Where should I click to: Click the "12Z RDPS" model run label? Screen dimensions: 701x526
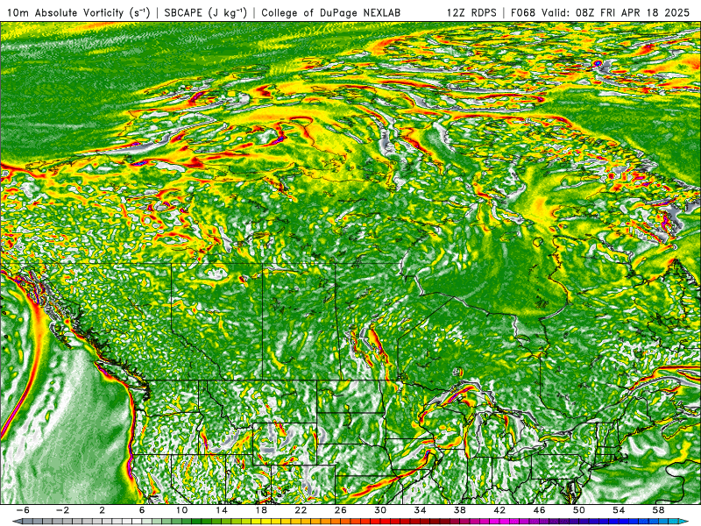(471, 12)
